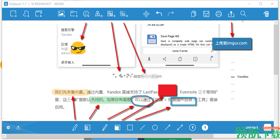
Task: Print the screenshot
Action: click(219, 14)
